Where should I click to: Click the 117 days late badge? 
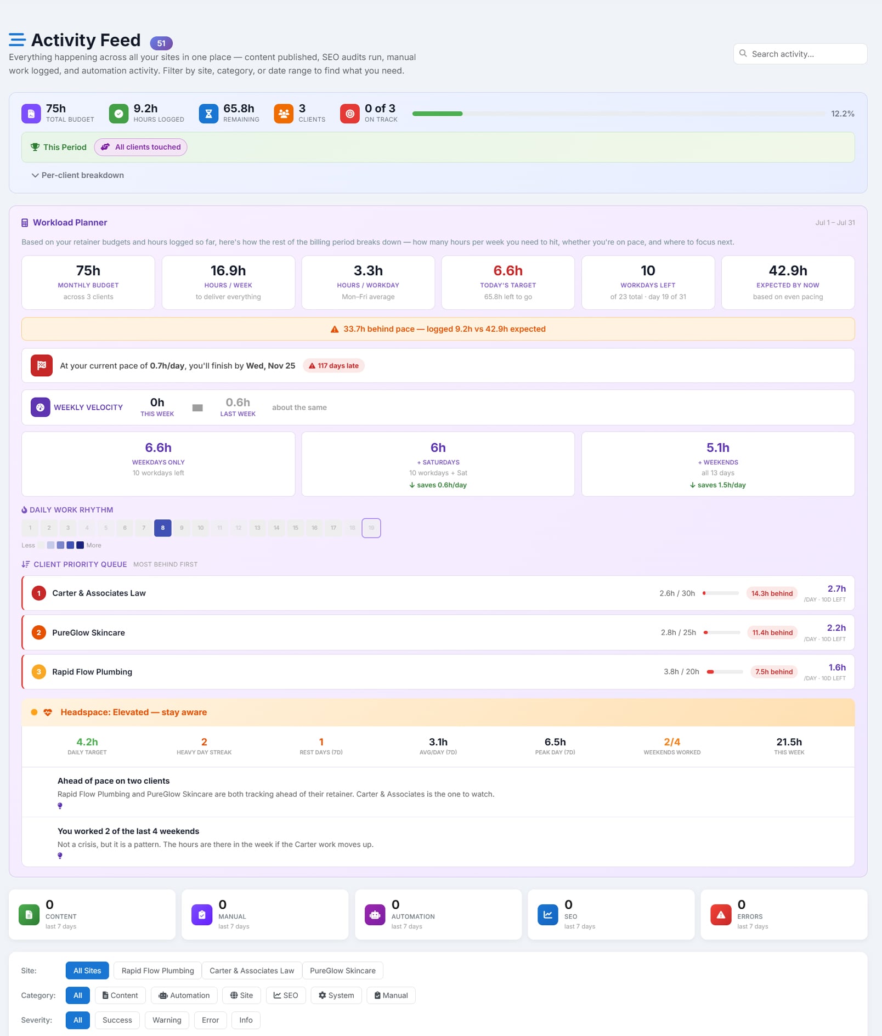(x=333, y=366)
